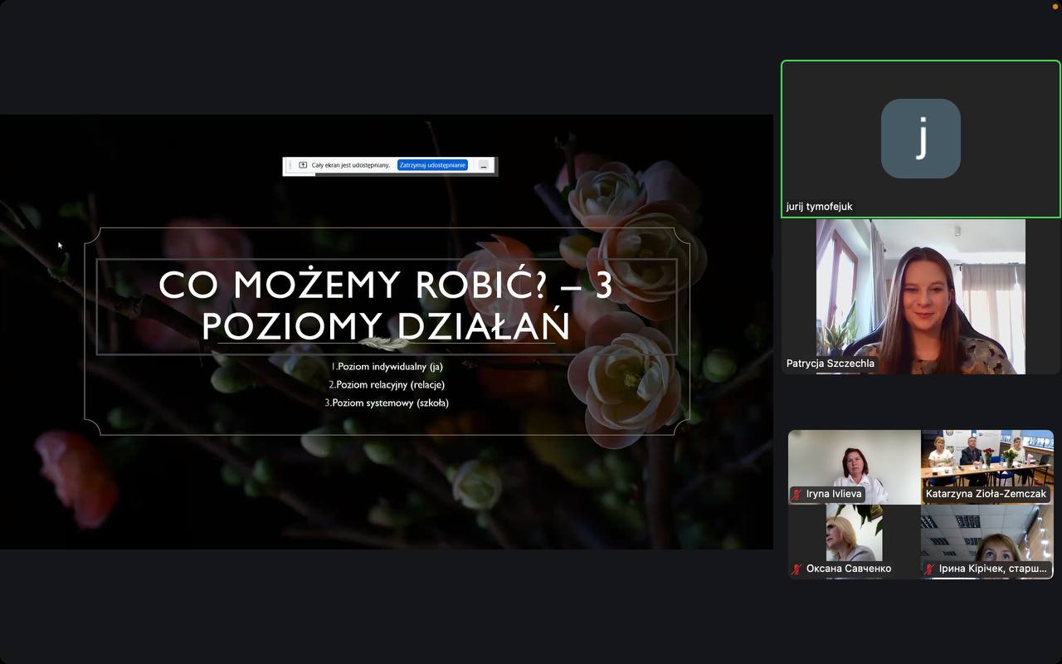The width and height of the screenshot is (1062, 664).
Task: Click the jurij tymofejuk name label
Action: [x=819, y=207]
